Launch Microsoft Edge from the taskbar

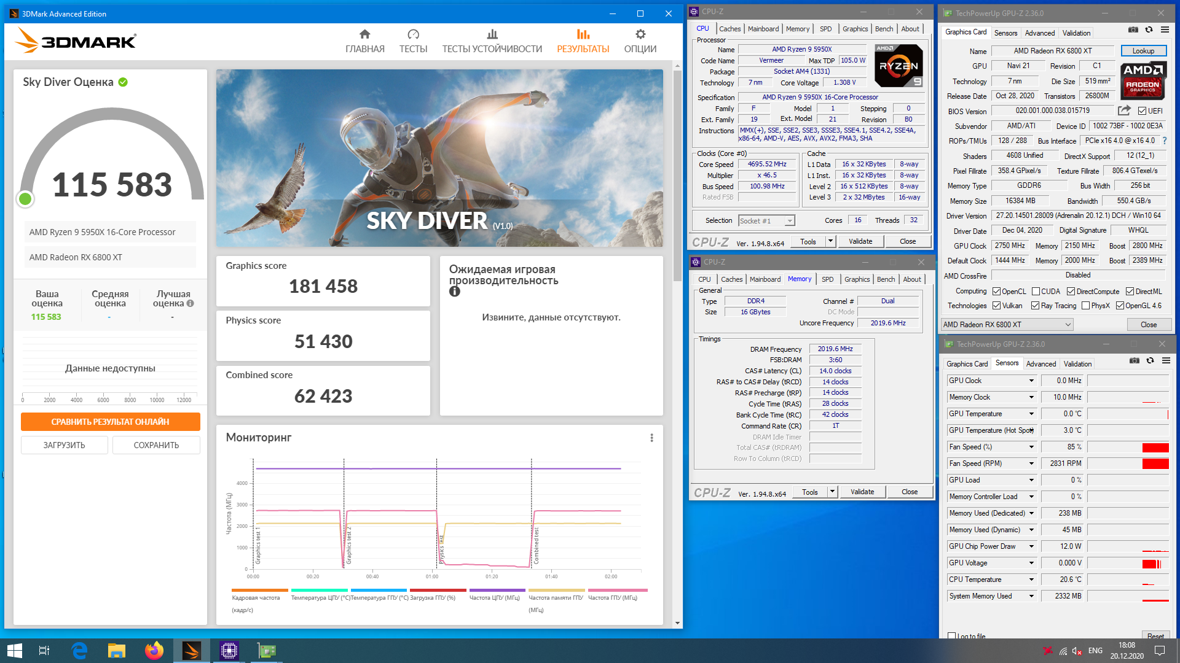coord(79,651)
